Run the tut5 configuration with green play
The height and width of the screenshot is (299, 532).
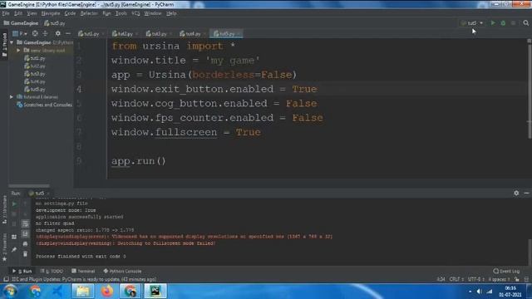[x=493, y=23]
